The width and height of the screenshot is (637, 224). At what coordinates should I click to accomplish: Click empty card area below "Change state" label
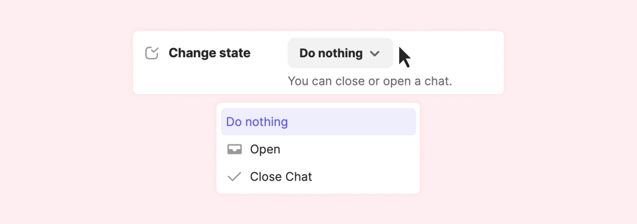(204, 80)
